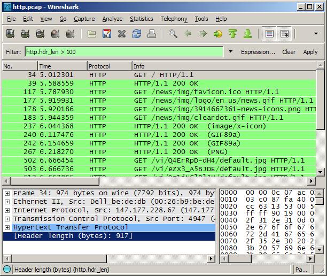Open the Tools menu
Screen dimensions: 327x276
coord(201,19)
